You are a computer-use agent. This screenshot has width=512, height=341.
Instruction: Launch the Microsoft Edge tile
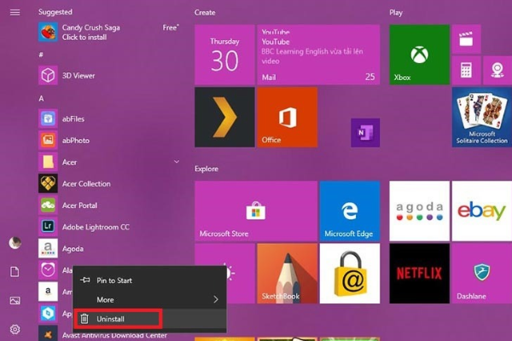point(350,211)
